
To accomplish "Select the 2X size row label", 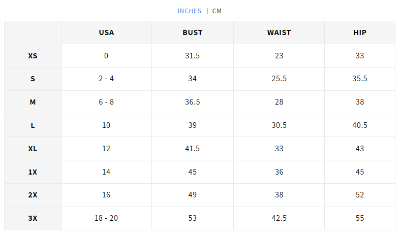I will (33, 195).
